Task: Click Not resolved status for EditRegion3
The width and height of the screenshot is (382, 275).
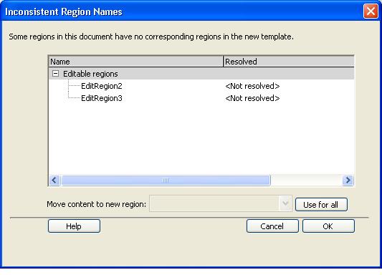Action: coord(252,98)
